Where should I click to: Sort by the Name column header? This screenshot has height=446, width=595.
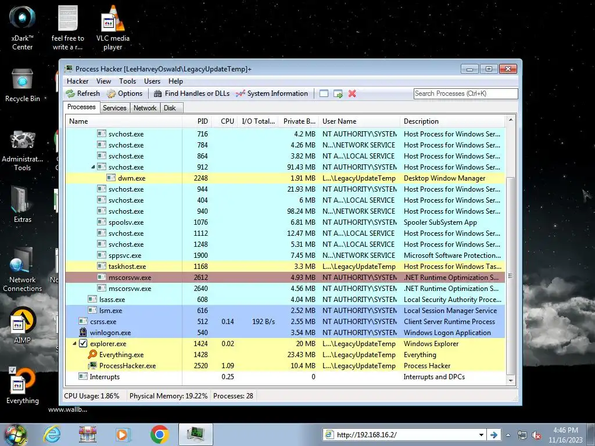pyautogui.click(x=124, y=121)
